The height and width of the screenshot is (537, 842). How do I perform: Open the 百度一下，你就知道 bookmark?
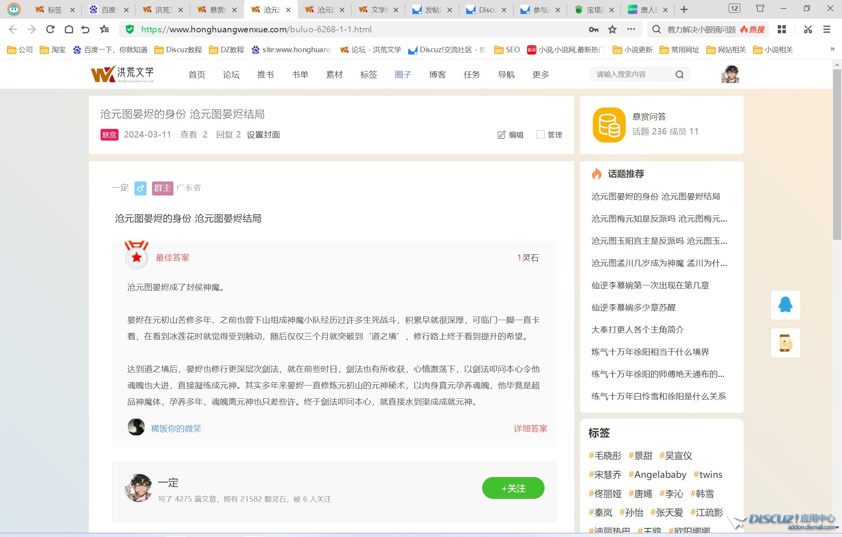[x=111, y=49]
